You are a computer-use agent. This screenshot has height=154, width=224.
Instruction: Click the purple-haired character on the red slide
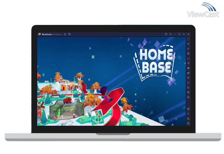pyautogui.click(x=106, y=94)
